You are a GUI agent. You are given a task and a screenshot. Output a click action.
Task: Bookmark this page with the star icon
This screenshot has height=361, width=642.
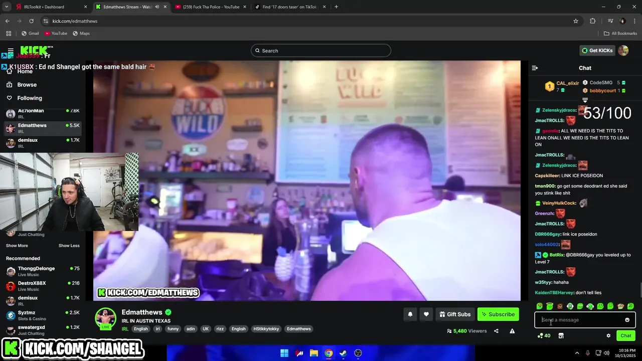(576, 21)
